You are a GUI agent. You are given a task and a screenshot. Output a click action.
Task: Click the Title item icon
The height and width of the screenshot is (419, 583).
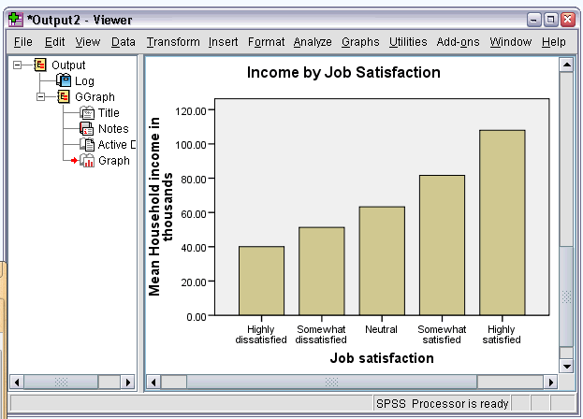pos(87,113)
